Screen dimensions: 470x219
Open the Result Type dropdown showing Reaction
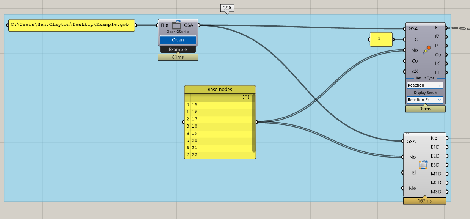(425, 85)
